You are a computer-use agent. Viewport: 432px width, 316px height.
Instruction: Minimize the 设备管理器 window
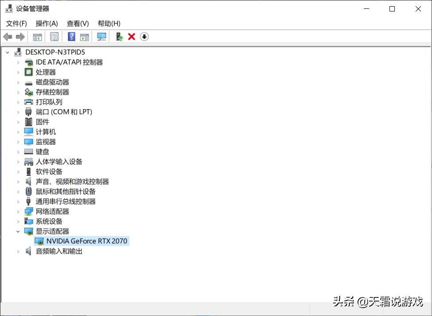click(366, 9)
